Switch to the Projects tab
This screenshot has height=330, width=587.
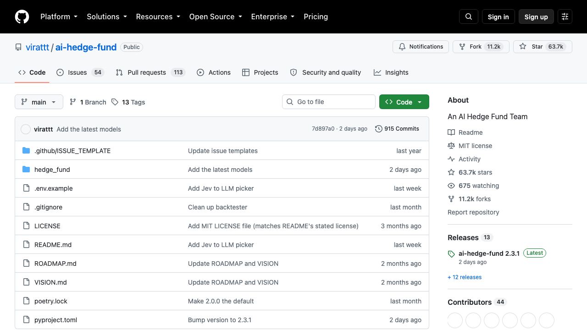(260, 72)
